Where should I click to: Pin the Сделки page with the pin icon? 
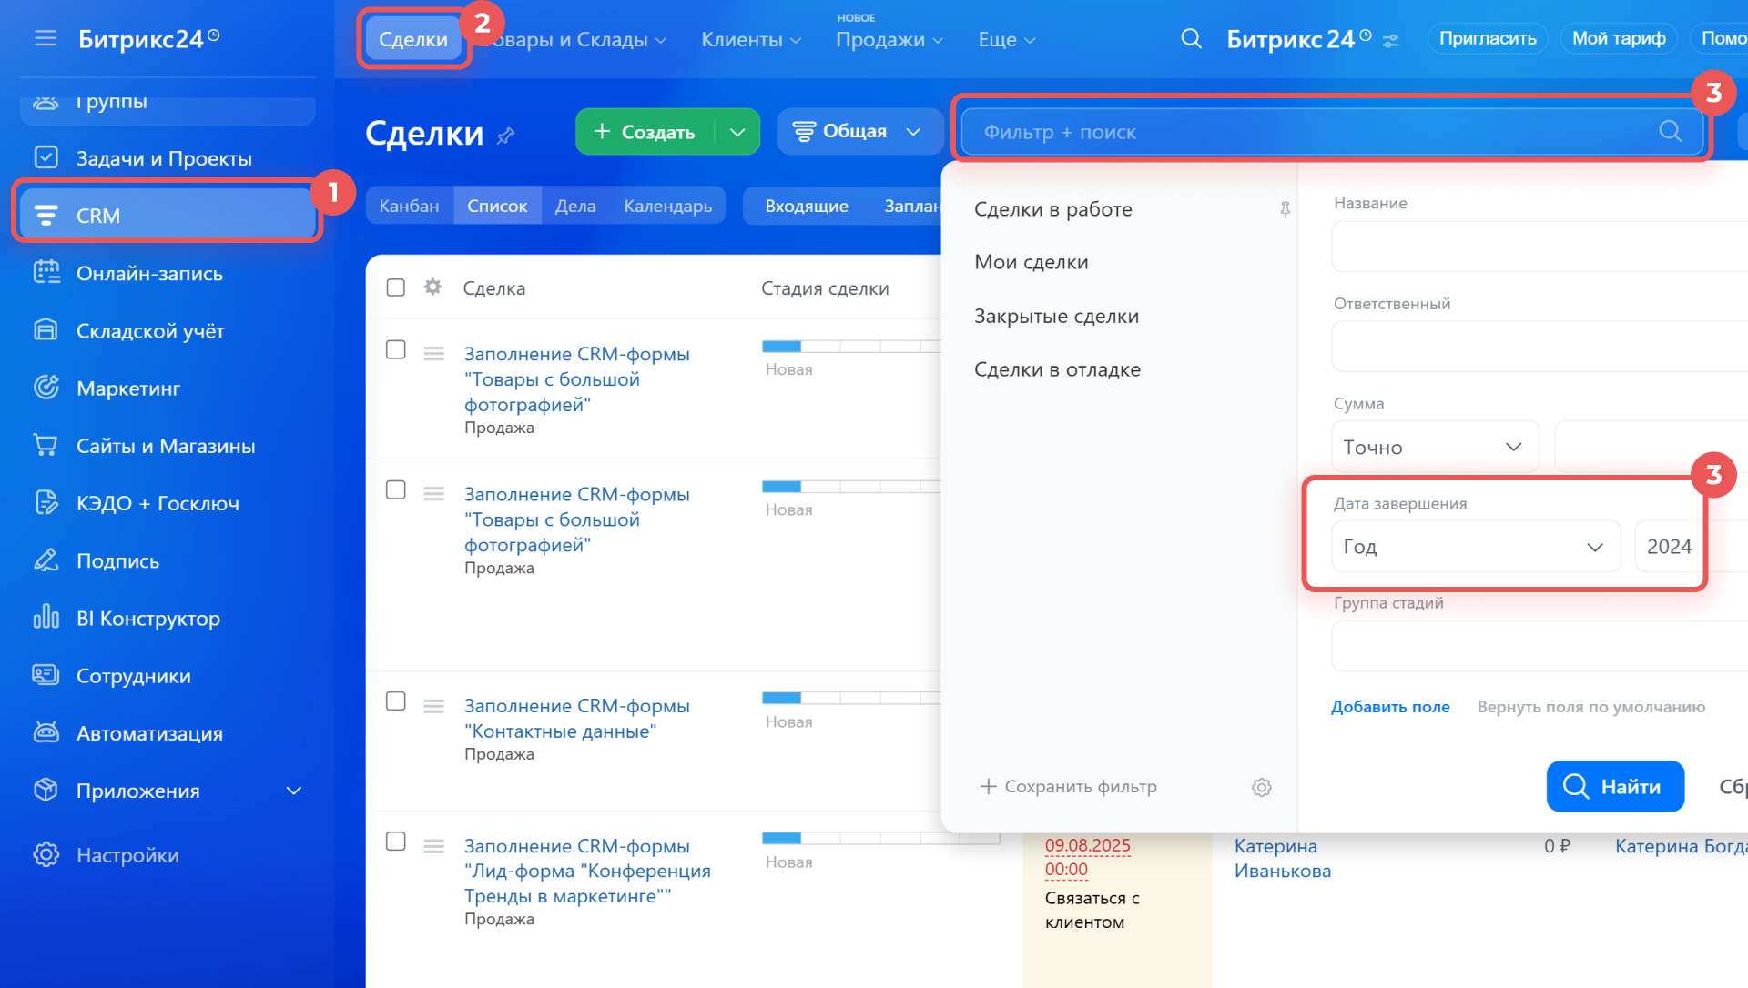[x=505, y=136]
